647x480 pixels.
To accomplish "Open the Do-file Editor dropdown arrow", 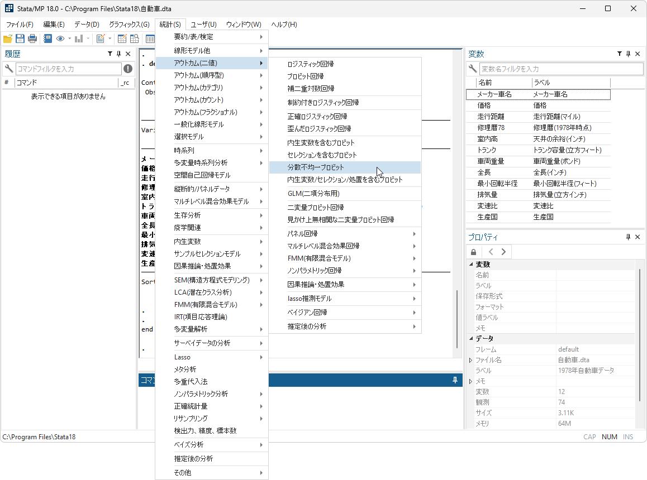I will [x=110, y=39].
